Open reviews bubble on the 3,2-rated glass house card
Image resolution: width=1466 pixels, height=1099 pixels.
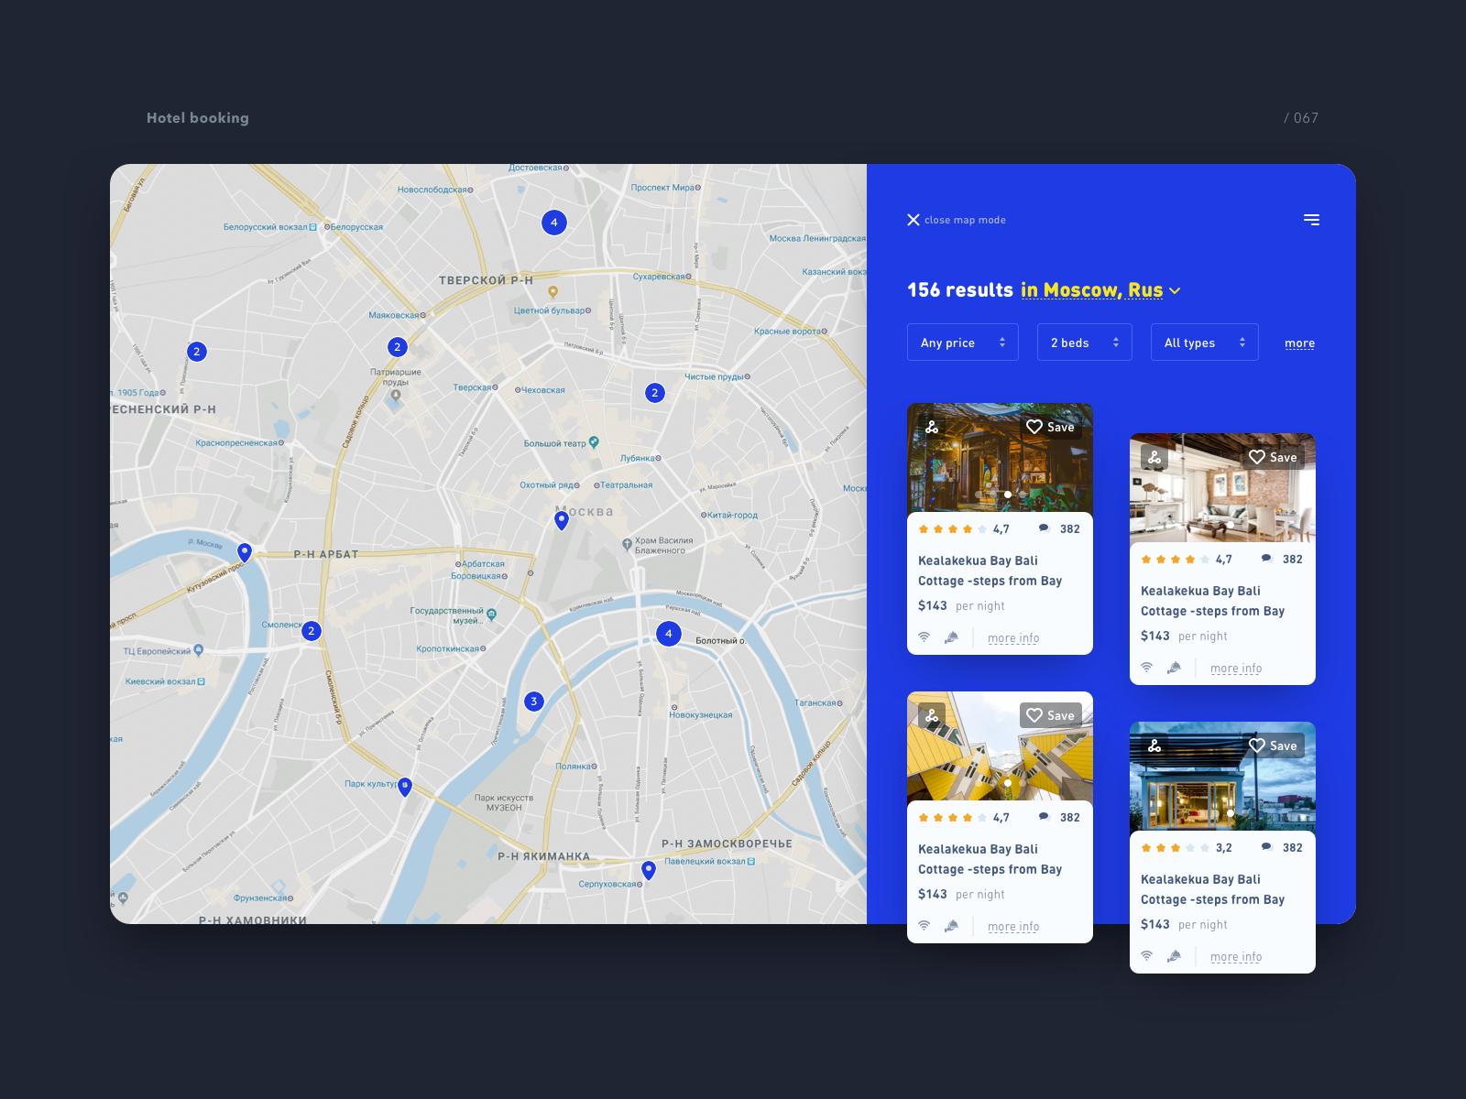(x=1266, y=847)
